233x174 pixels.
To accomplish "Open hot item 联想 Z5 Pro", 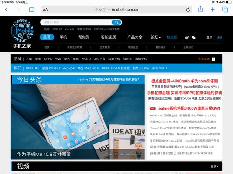I will tap(141, 68).
